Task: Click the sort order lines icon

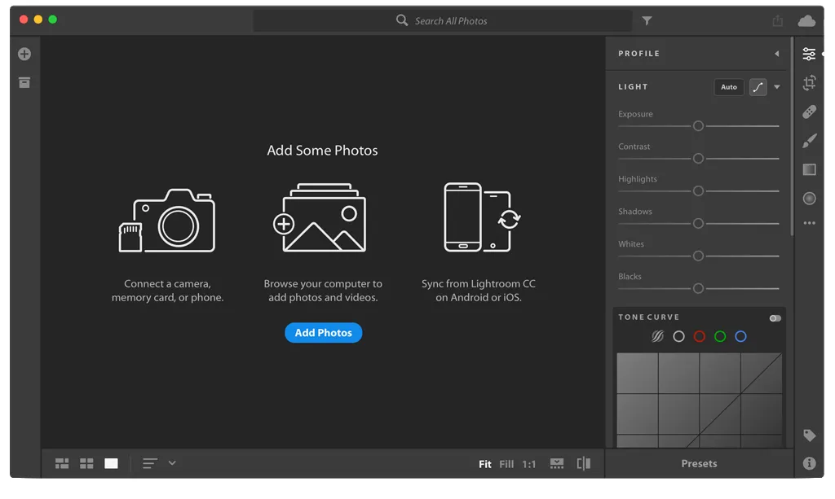Action: pos(150,463)
